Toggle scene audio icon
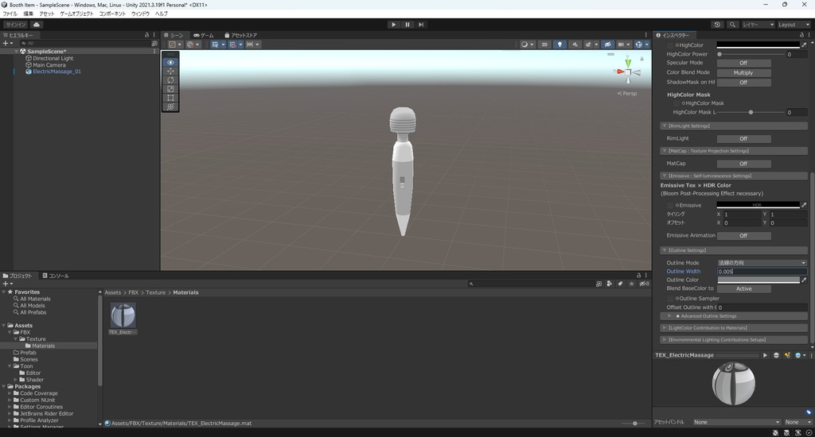Screen dimensions: 815x437 point(575,44)
